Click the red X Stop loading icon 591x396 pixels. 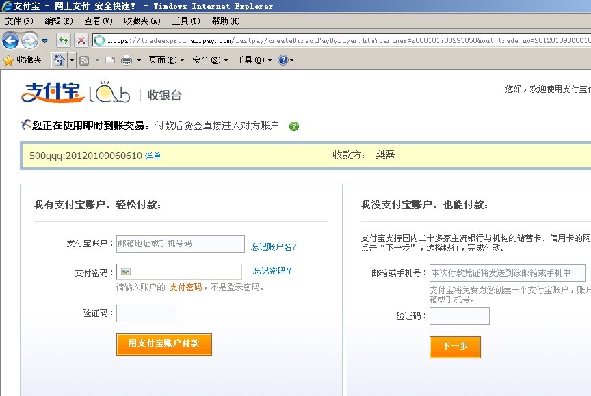(81, 40)
